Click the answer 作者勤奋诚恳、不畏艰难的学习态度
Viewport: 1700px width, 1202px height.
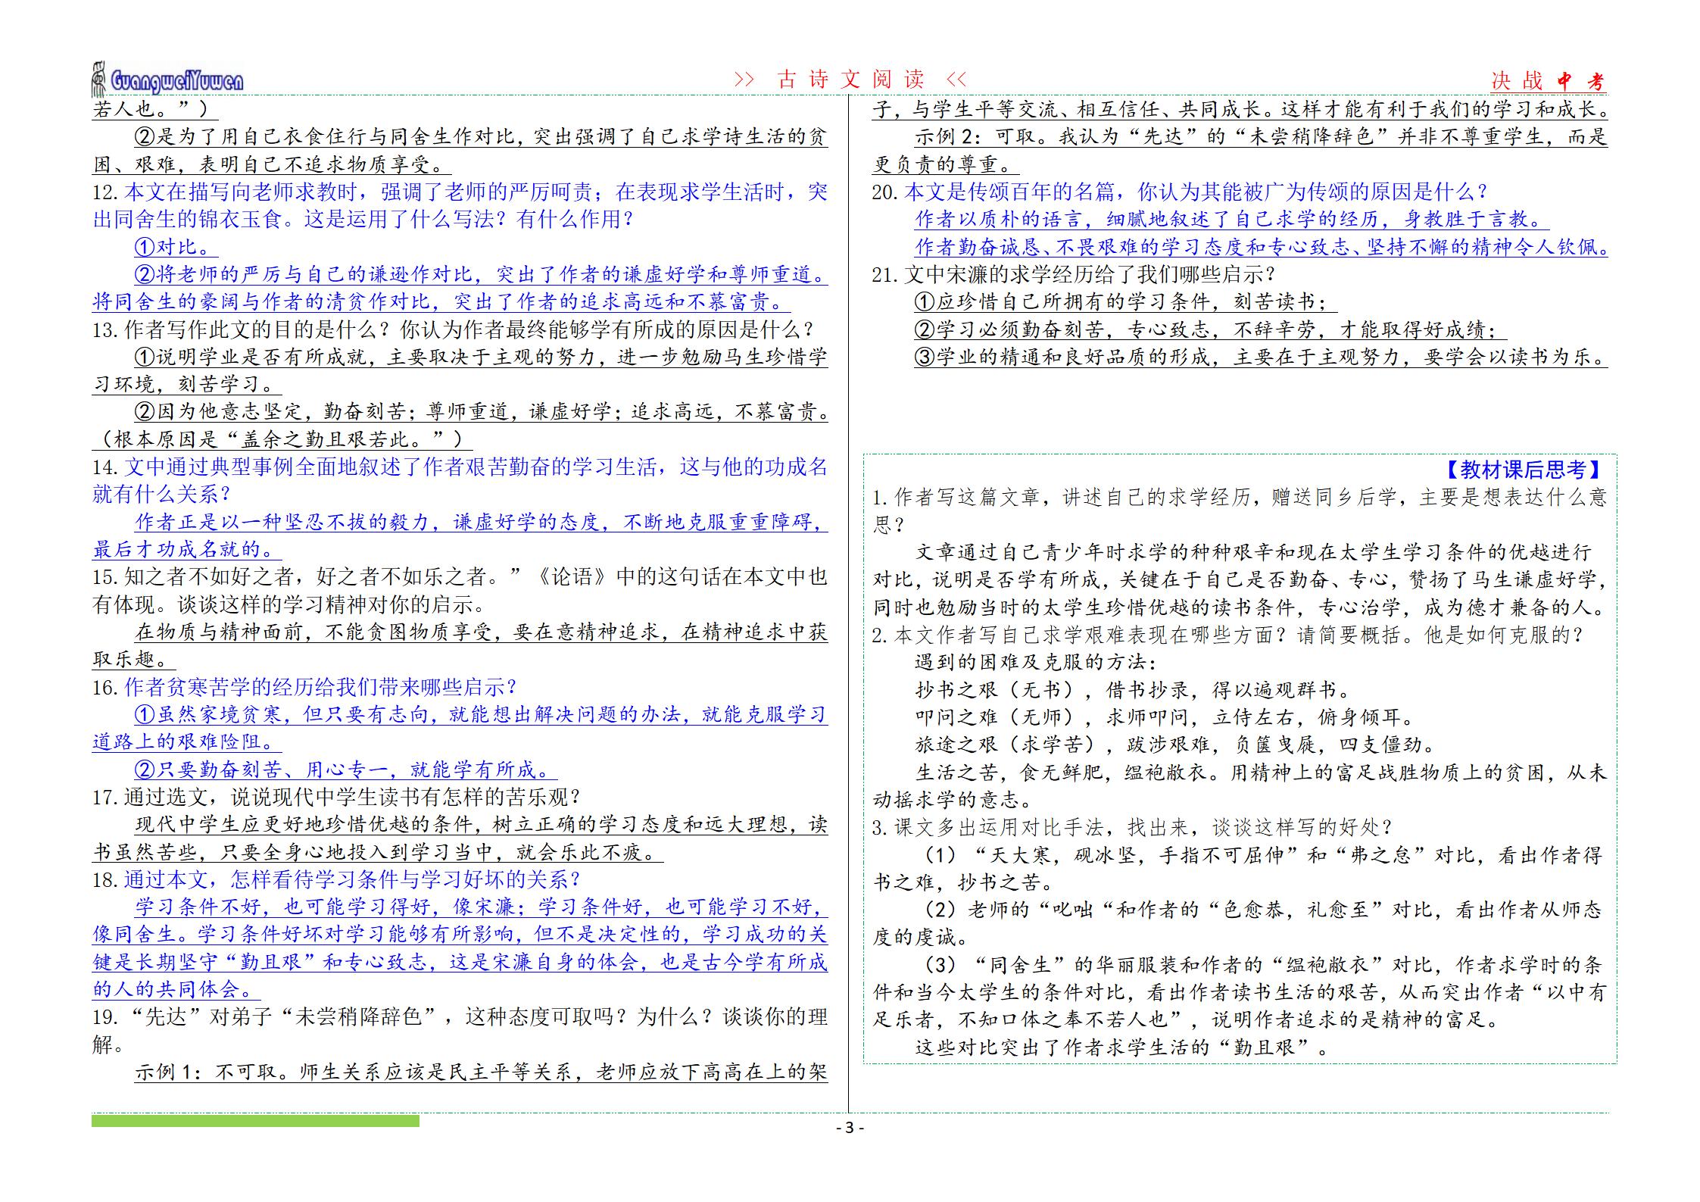click(x=1261, y=247)
